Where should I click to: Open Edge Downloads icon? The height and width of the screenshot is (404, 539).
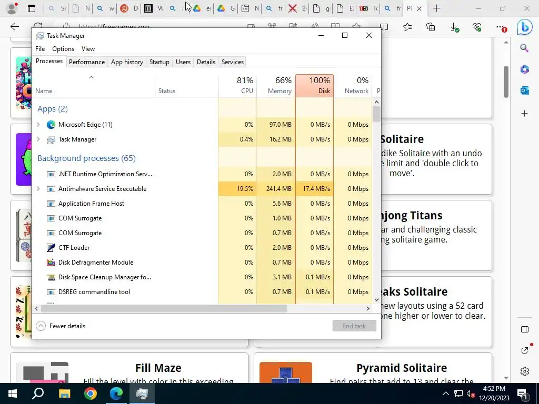pos(454,27)
